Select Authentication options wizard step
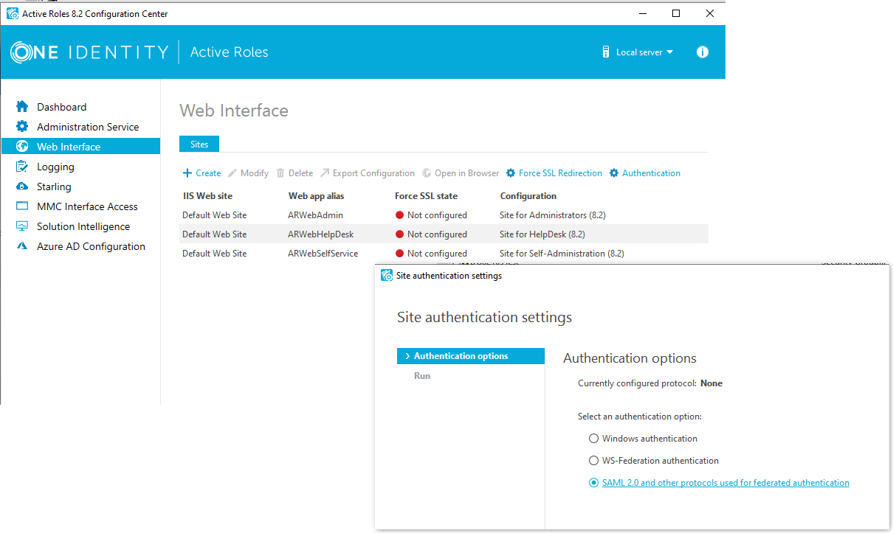 coord(471,356)
